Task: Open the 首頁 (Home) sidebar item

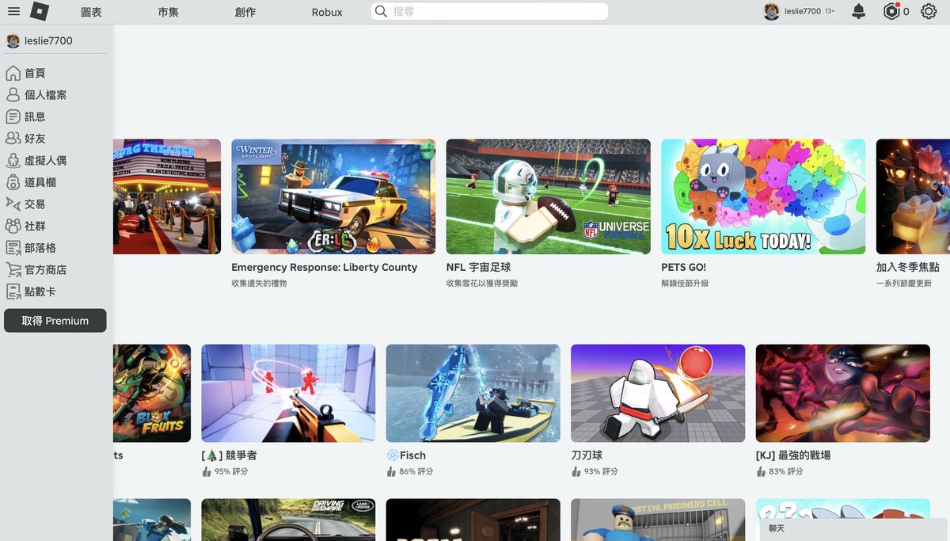Action: coord(33,72)
